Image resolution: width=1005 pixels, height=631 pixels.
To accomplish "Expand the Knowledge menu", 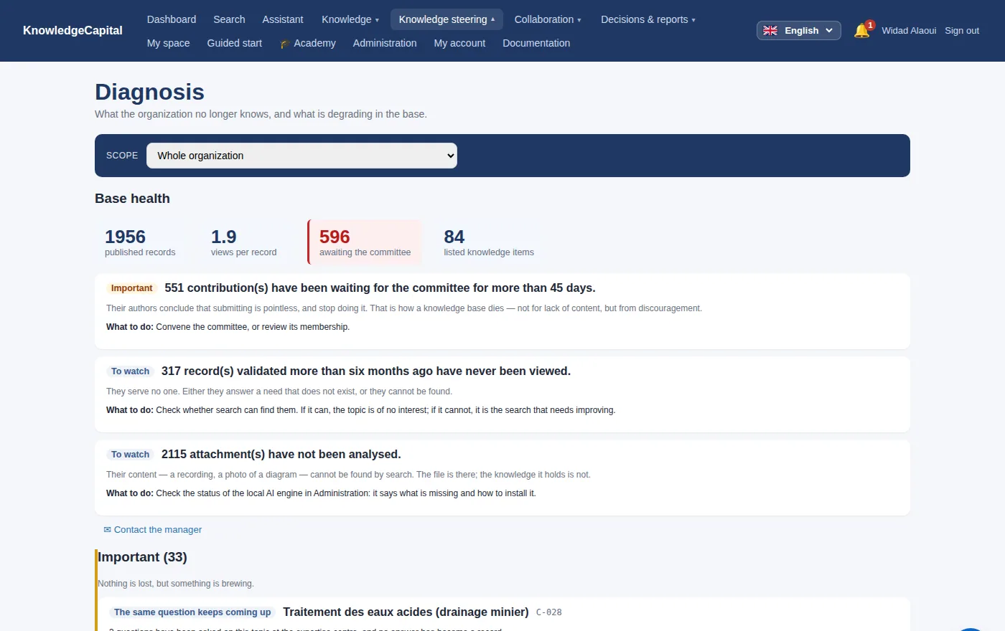I will pyautogui.click(x=350, y=19).
